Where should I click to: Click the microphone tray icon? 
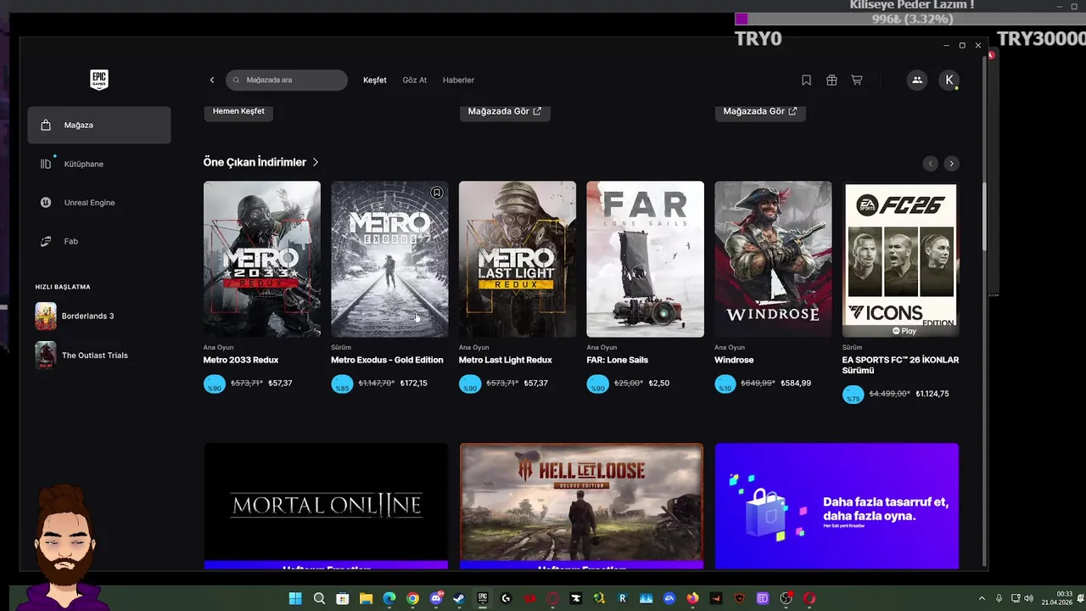[x=999, y=598]
